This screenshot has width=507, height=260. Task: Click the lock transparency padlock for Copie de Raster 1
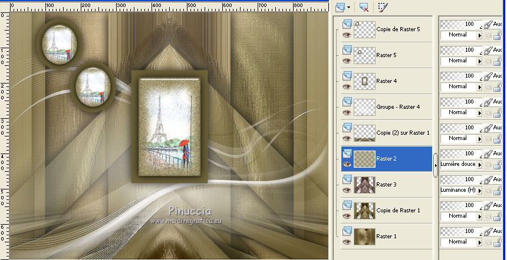click(x=498, y=216)
